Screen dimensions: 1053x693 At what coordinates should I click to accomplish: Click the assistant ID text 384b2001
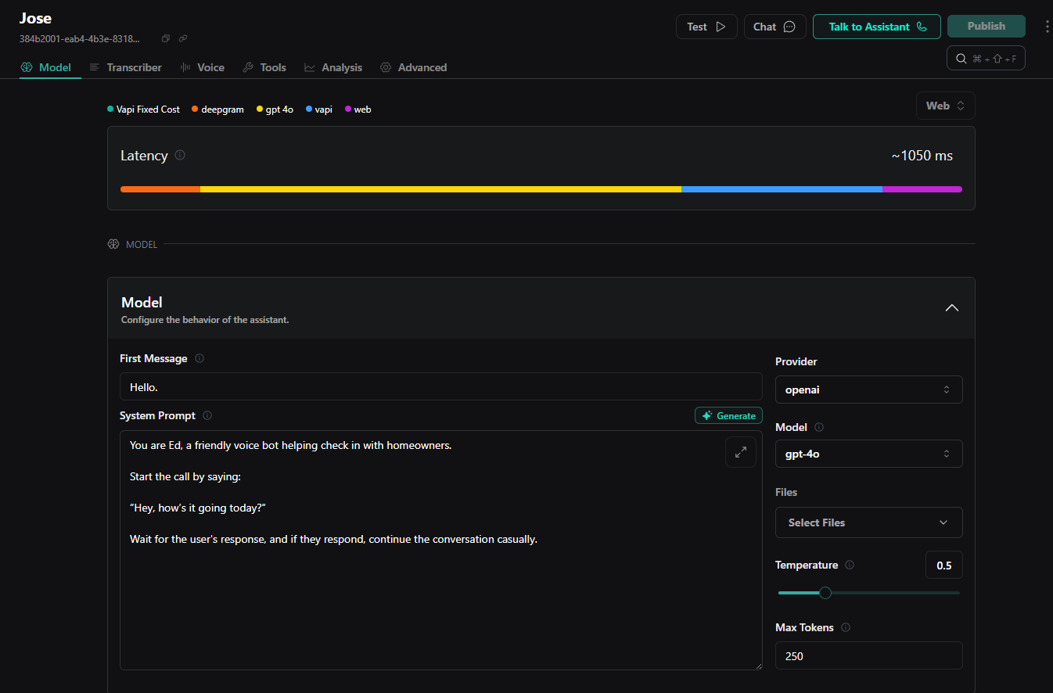click(80, 38)
